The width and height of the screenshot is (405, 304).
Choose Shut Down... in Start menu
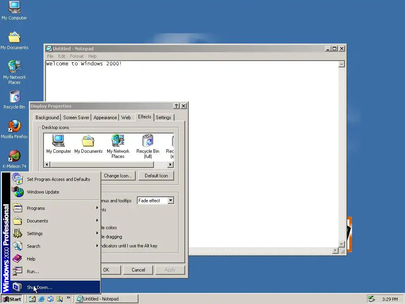[x=55, y=287]
